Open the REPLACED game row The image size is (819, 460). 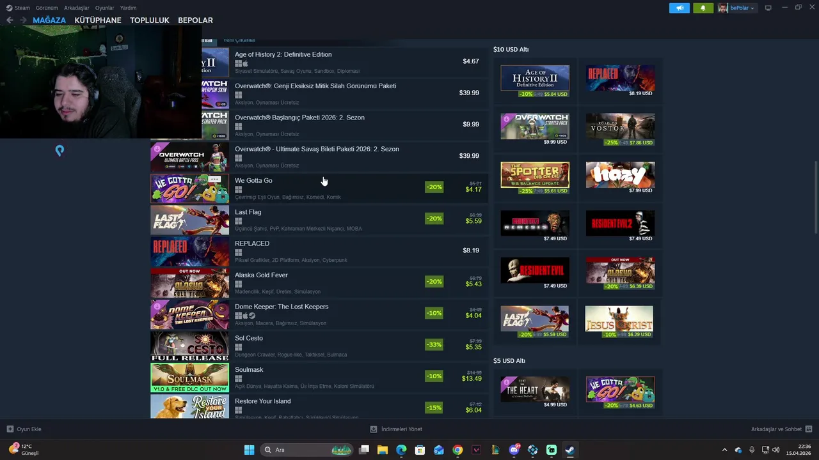319,251
